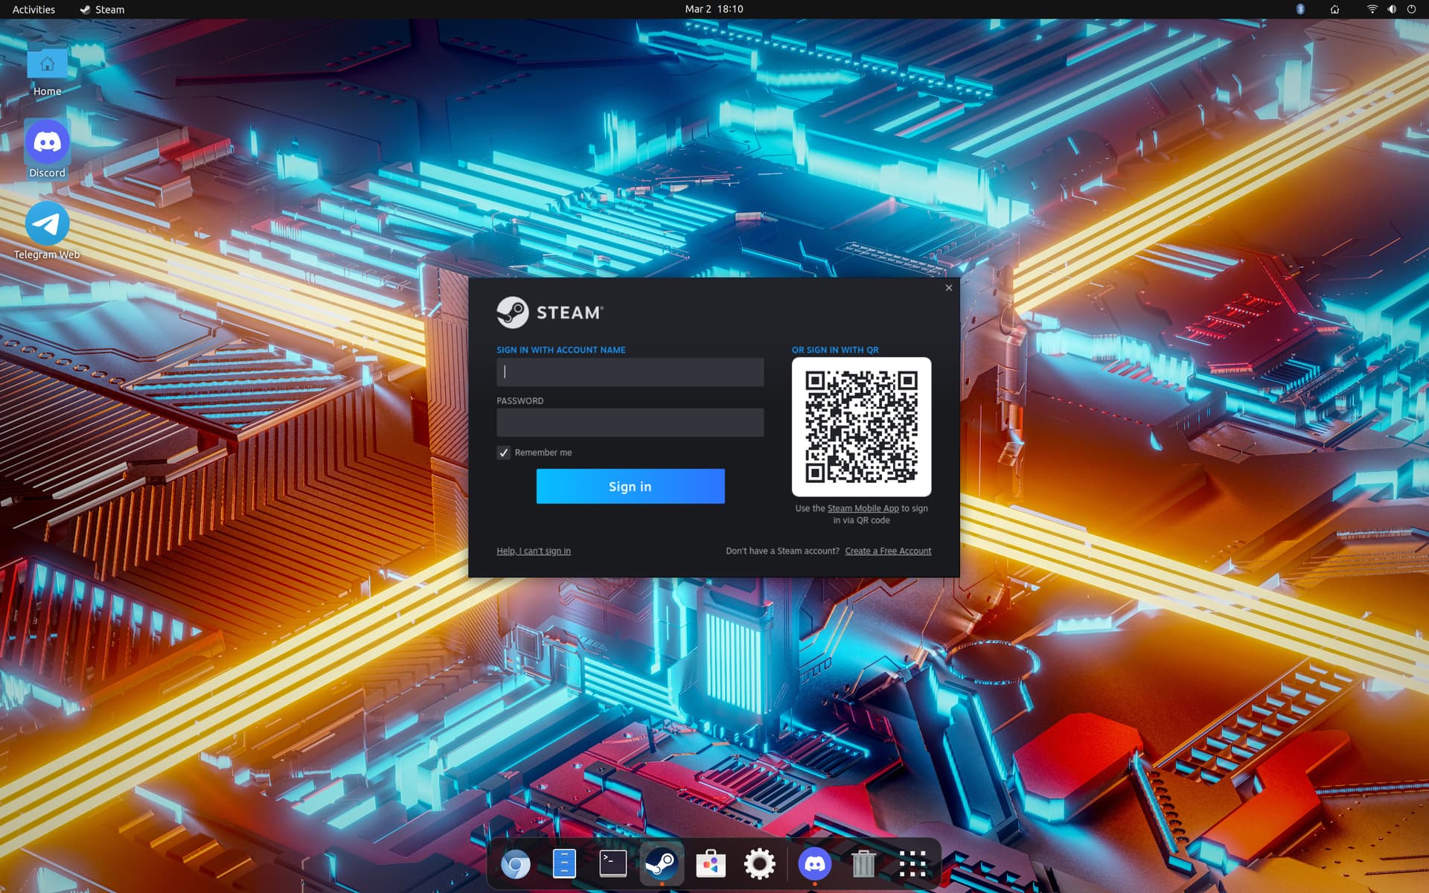Click the Steam logo in the dialog
The width and height of the screenshot is (1429, 893).
(x=550, y=313)
